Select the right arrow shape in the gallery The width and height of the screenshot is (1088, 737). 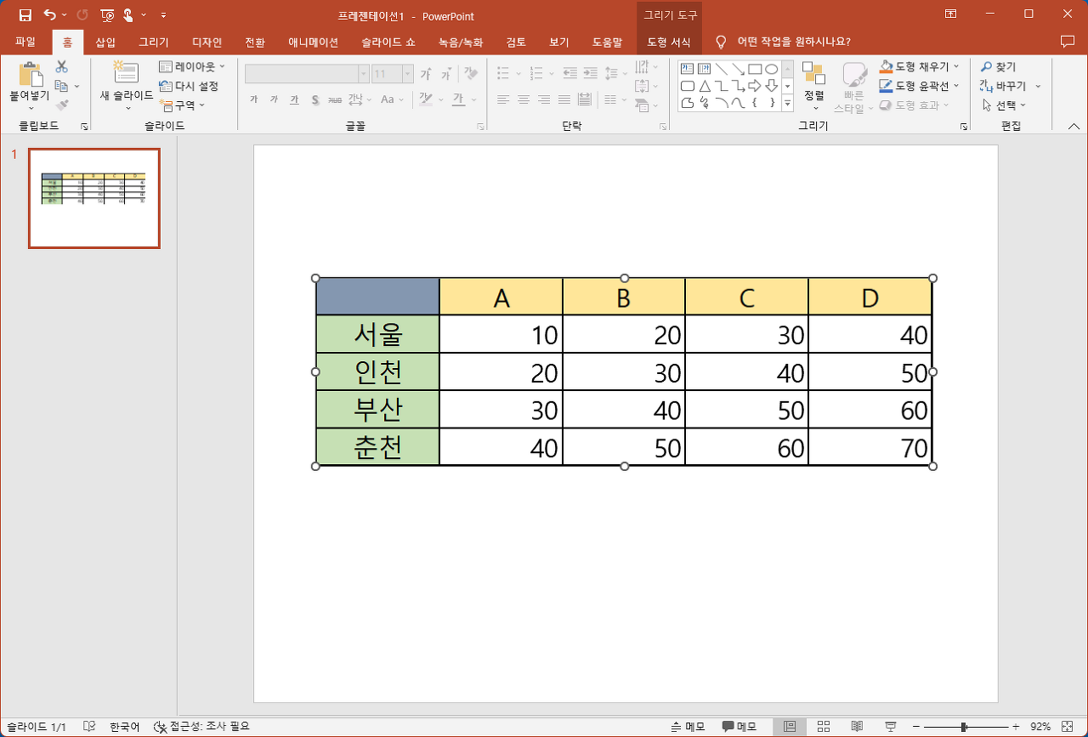coord(755,86)
